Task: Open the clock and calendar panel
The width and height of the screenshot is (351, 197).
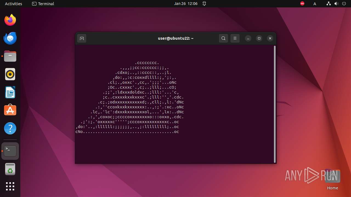Action: [186, 4]
